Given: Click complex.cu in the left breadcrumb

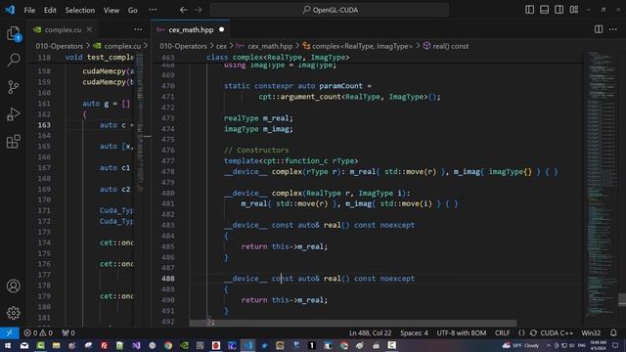Looking at the screenshot, I should point(121,46).
